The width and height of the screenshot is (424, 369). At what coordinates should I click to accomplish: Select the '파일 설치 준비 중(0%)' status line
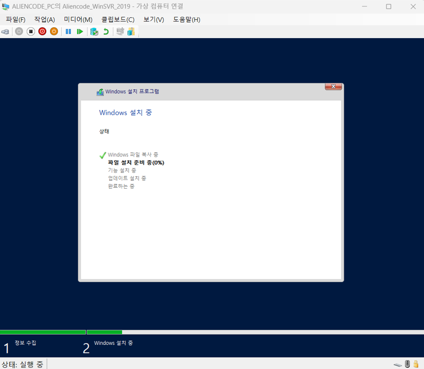coord(136,163)
